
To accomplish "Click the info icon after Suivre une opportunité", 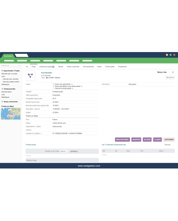I will coord(72,84).
